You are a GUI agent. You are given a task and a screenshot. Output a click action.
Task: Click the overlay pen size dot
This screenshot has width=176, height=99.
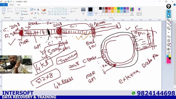pyautogui.click(x=169, y=32)
